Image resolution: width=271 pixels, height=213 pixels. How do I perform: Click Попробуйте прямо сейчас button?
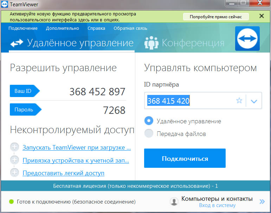(x=216, y=17)
